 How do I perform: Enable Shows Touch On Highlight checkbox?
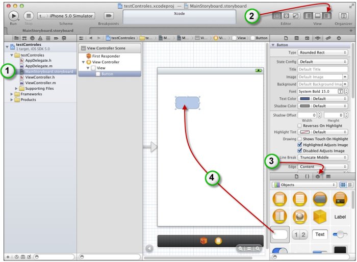pyautogui.click(x=300, y=139)
